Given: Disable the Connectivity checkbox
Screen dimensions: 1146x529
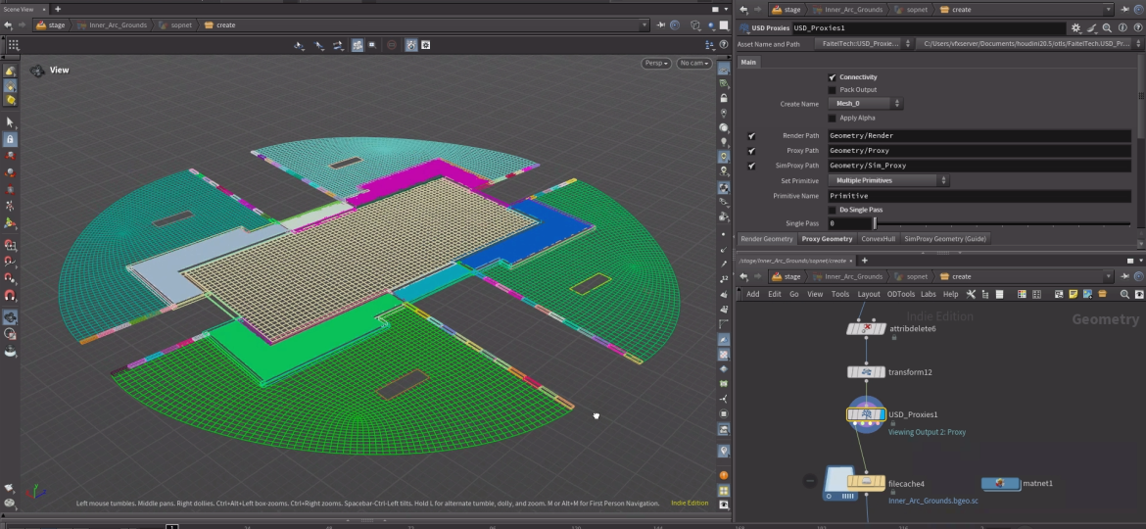Looking at the screenshot, I should point(833,77).
